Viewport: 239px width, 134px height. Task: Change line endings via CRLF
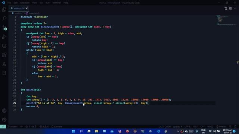point(195,127)
